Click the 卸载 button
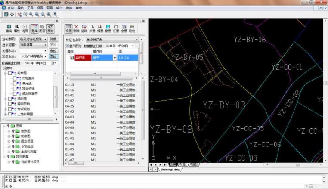The image size is (328, 189). 53,39
